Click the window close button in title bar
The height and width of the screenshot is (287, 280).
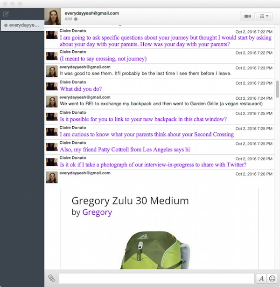tap(5, 4)
